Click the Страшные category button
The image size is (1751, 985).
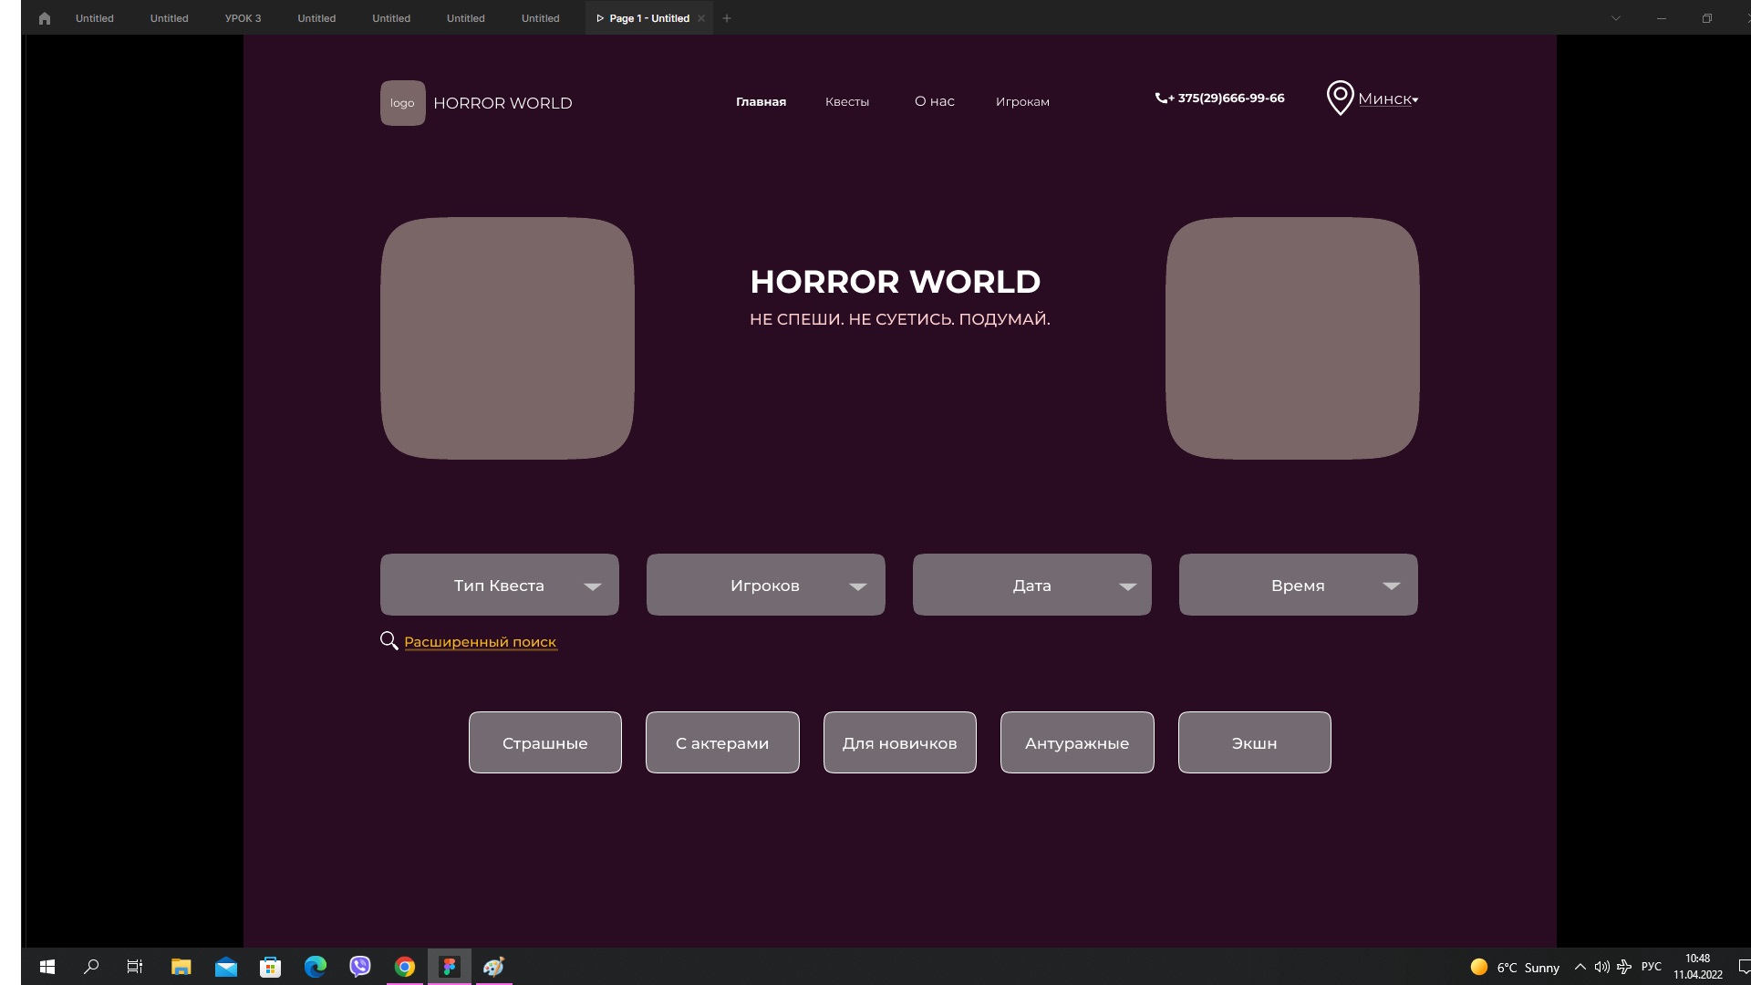[545, 742]
